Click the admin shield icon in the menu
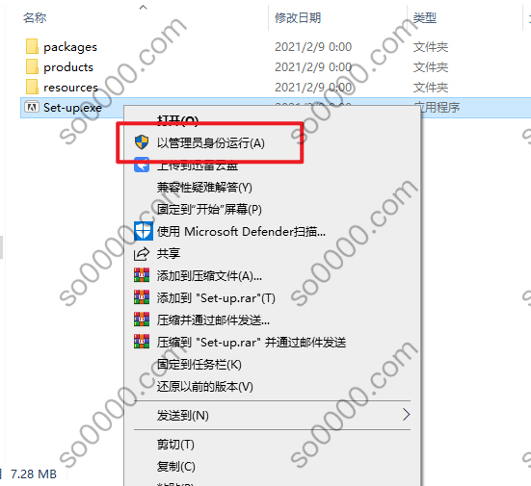The width and height of the screenshot is (531, 486). pyautogui.click(x=142, y=142)
